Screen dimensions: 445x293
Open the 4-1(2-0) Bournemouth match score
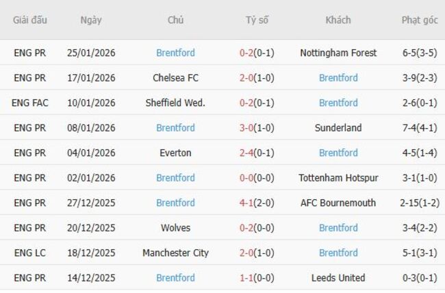click(x=257, y=203)
